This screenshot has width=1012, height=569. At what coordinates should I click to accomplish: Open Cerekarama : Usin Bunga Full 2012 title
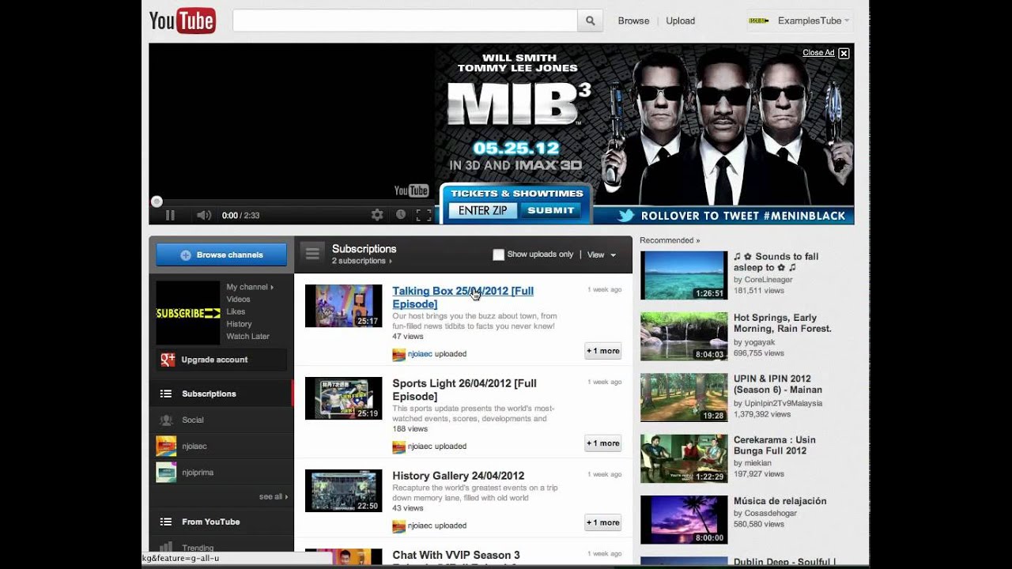pos(775,445)
